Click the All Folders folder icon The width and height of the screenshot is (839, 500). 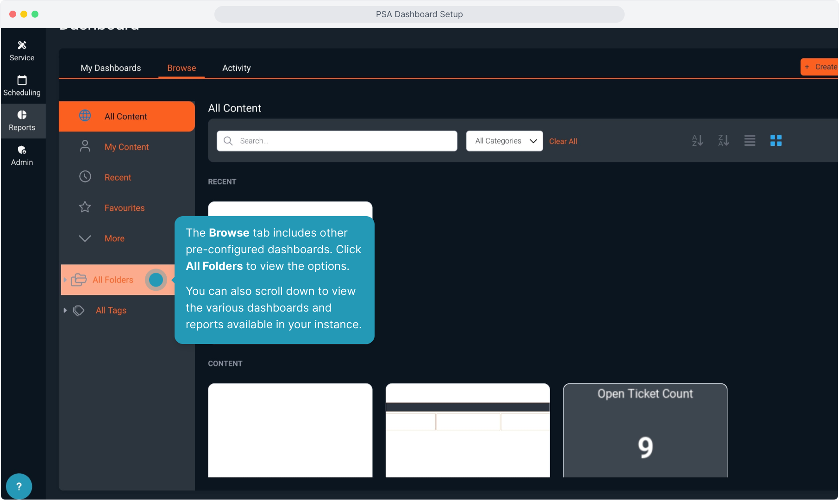[x=79, y=280]
